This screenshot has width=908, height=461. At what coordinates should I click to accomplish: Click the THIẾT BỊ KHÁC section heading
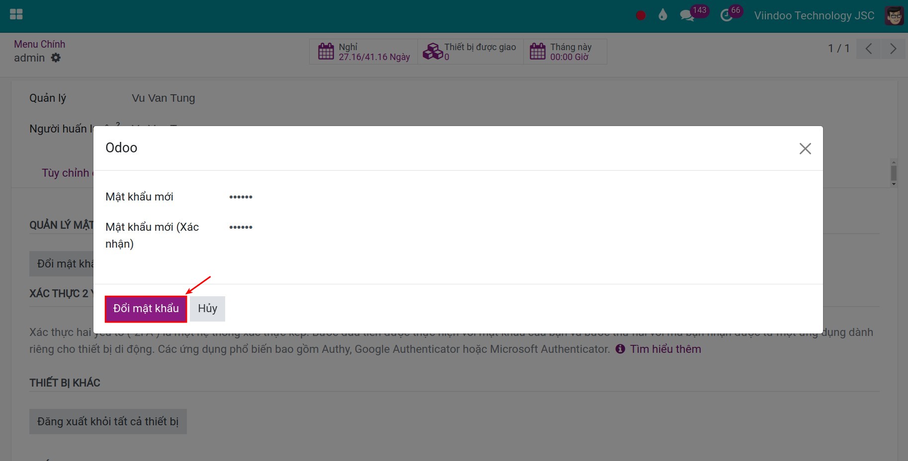(x=65, y=383)
